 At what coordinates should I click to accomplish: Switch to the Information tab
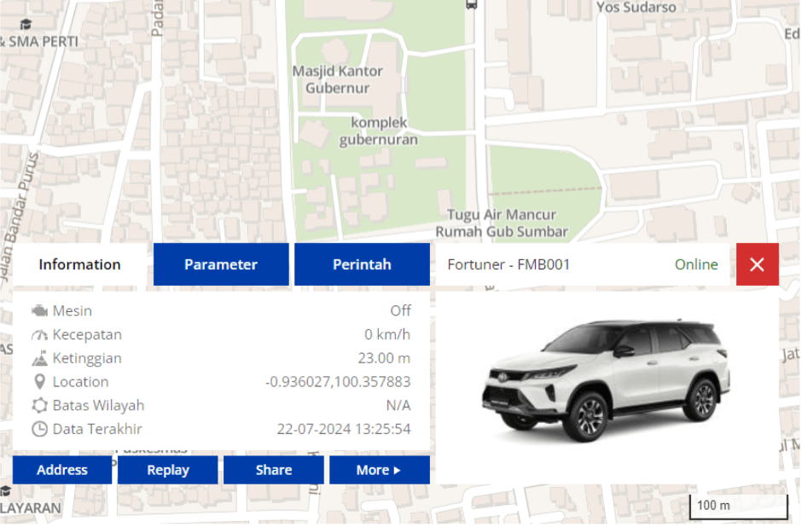79,264
